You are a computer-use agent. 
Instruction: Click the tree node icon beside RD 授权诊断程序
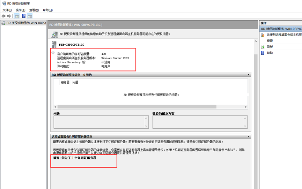click(x=3, y=23)
